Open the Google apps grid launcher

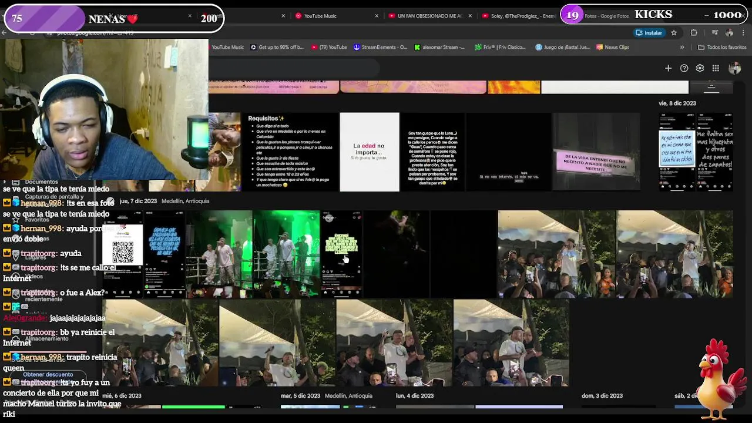716,69
